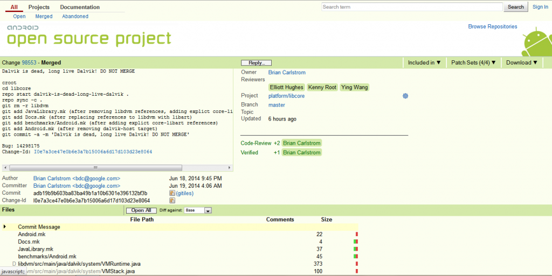
Task: Click the size bar for JavaLibrary.mk
Action: coord(356,249)
